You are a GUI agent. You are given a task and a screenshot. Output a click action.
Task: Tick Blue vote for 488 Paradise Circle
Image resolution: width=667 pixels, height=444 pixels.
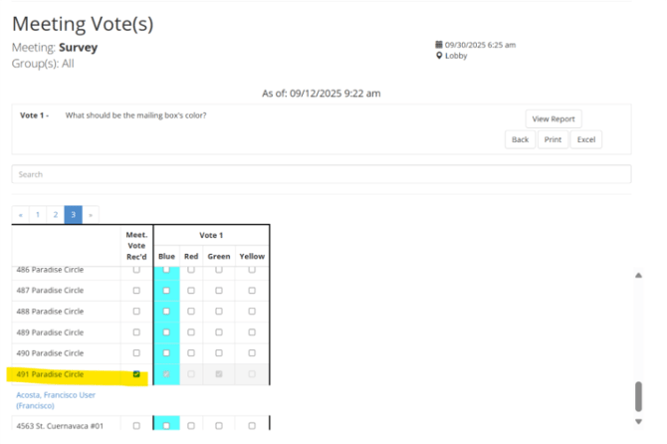pos(166,312)
